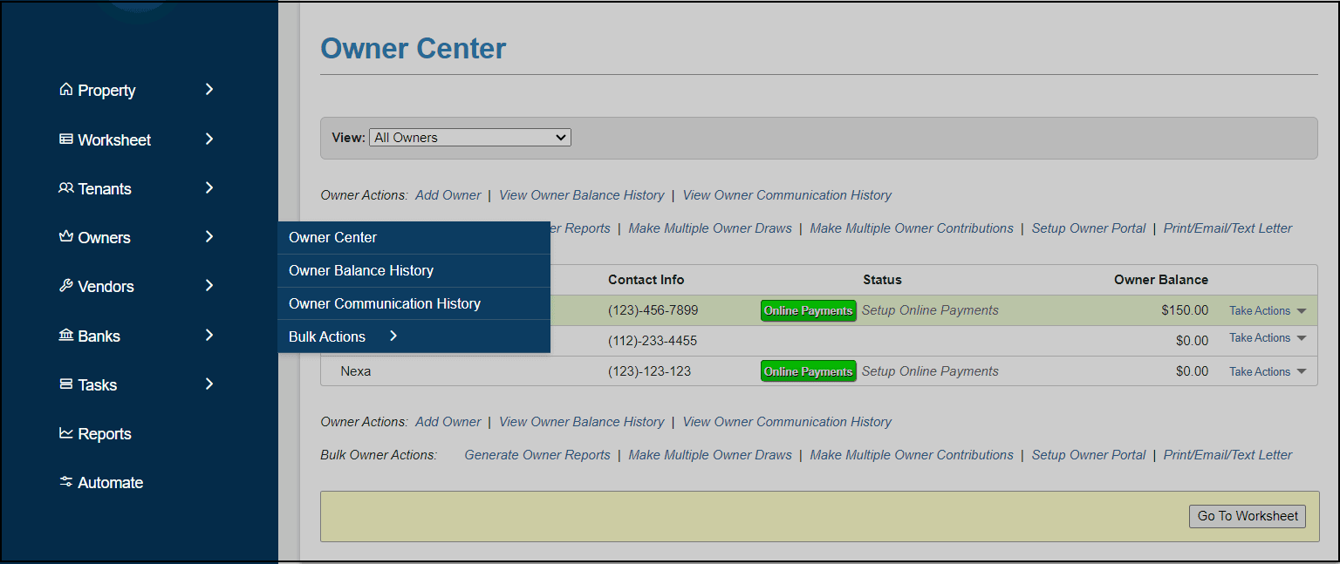Click the Reports chart icon

click(x=65, y=433)
